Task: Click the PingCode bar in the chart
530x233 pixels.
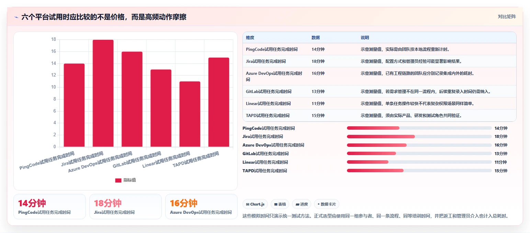Action: tap(74, 105)
